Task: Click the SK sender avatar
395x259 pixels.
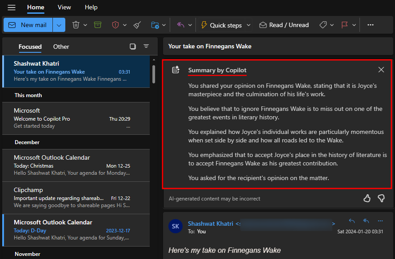Action: coord(176,226)
